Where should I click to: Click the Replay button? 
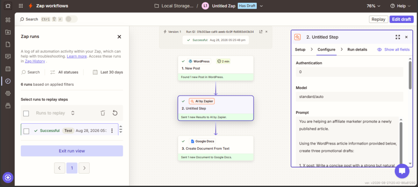pos(378,19)
